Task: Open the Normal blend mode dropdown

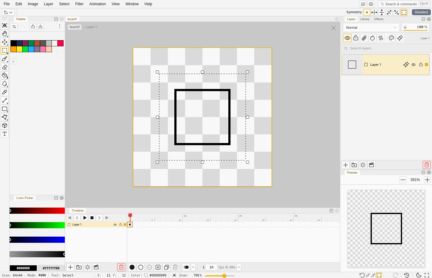Action: (x=371, y=27)
